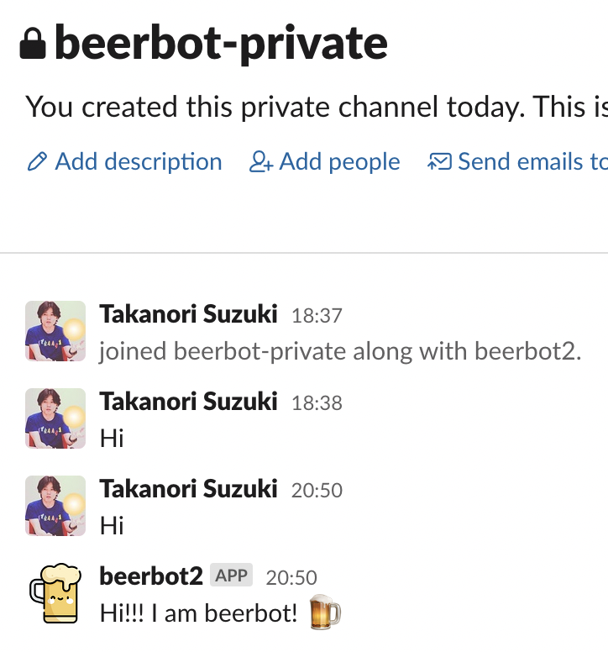Click the APP badge next to beerbot2
This screenshot has height=652, width=608.
tap(231, 576)
